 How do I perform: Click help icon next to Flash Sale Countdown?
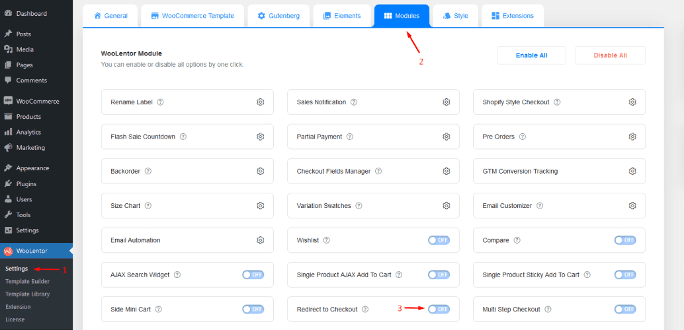[x=183, y=137]
